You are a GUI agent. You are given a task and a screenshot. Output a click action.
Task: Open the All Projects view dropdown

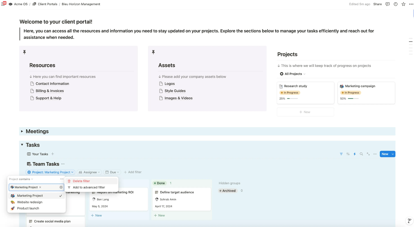point(293,74)
